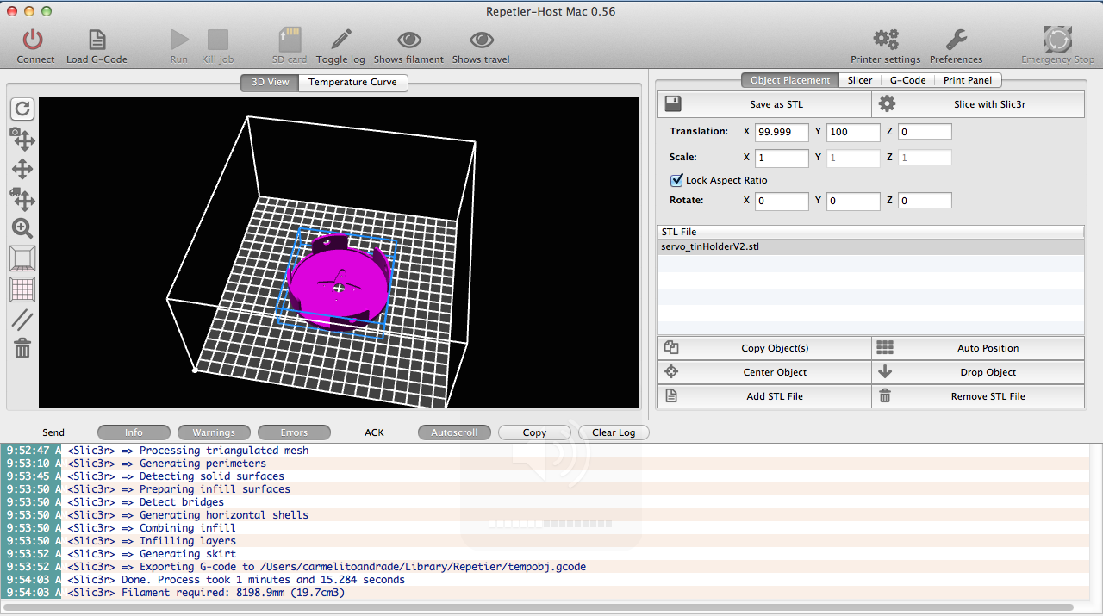Click Remove STL File button
The image size is (1103, 616).
point(978,396)
